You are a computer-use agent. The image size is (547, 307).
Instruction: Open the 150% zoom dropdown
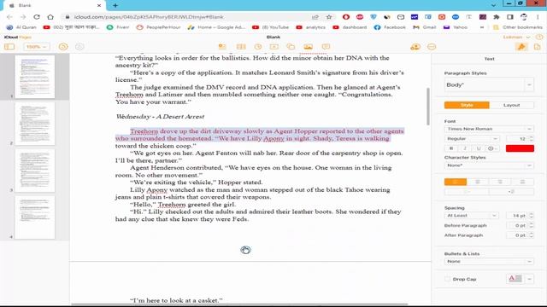pos(36,47)
